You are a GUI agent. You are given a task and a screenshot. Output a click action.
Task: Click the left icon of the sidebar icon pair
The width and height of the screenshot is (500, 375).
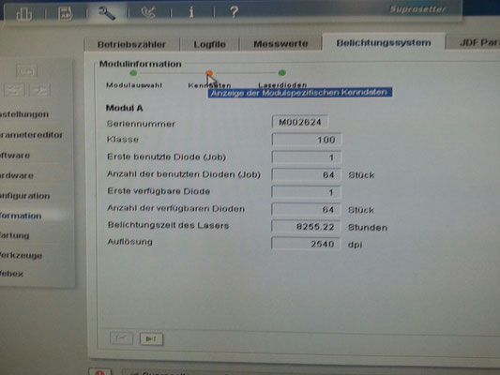[x=14, y=91]
